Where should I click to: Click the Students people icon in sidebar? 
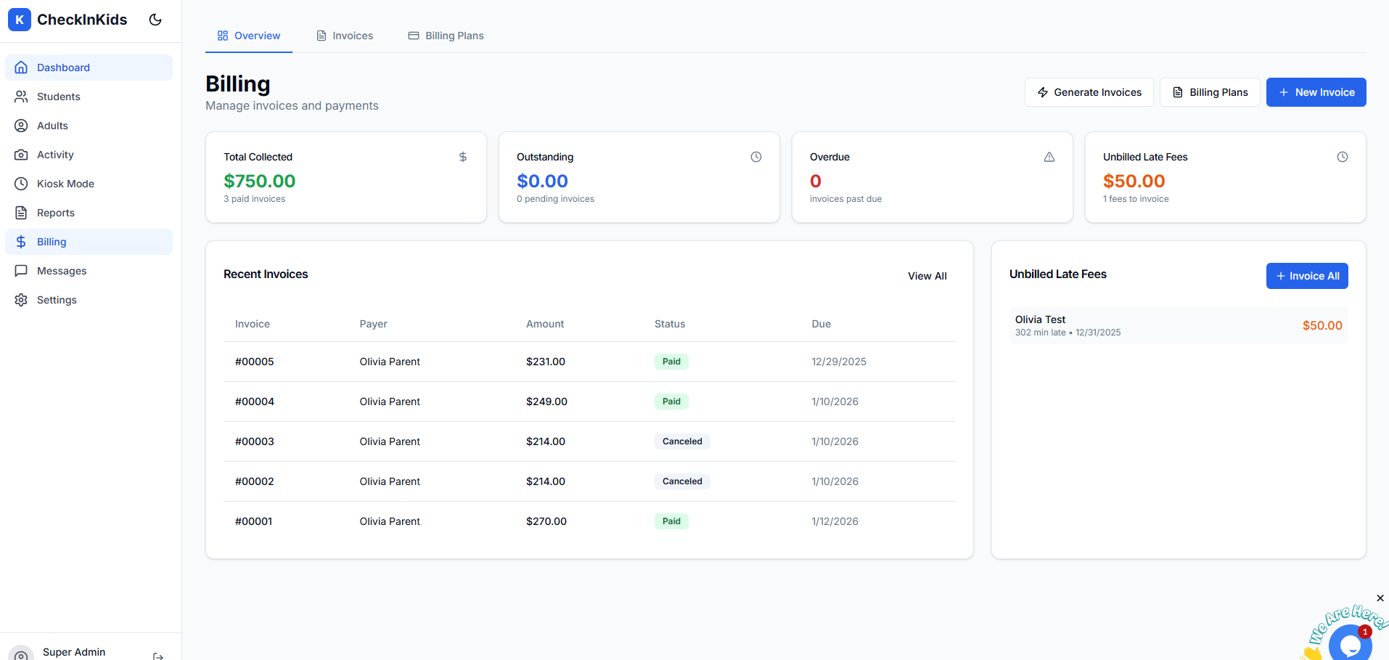(x=21, y=97)
